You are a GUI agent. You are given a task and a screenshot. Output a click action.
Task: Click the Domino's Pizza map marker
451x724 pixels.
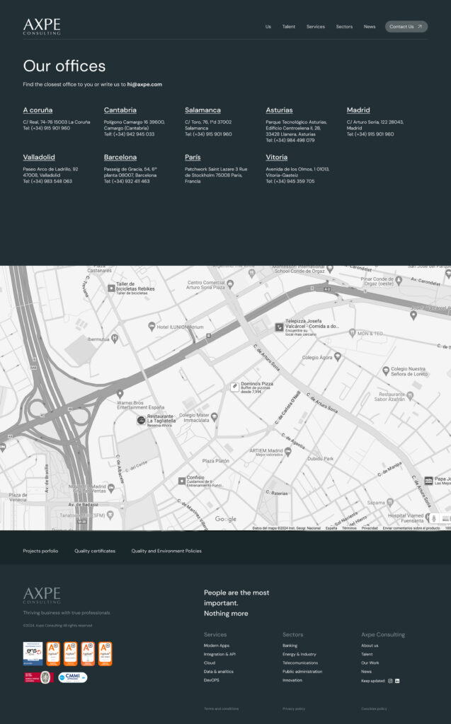[x=234, y=387]
